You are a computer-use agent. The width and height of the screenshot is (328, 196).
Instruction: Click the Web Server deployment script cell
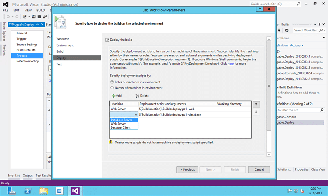[177, 109]
